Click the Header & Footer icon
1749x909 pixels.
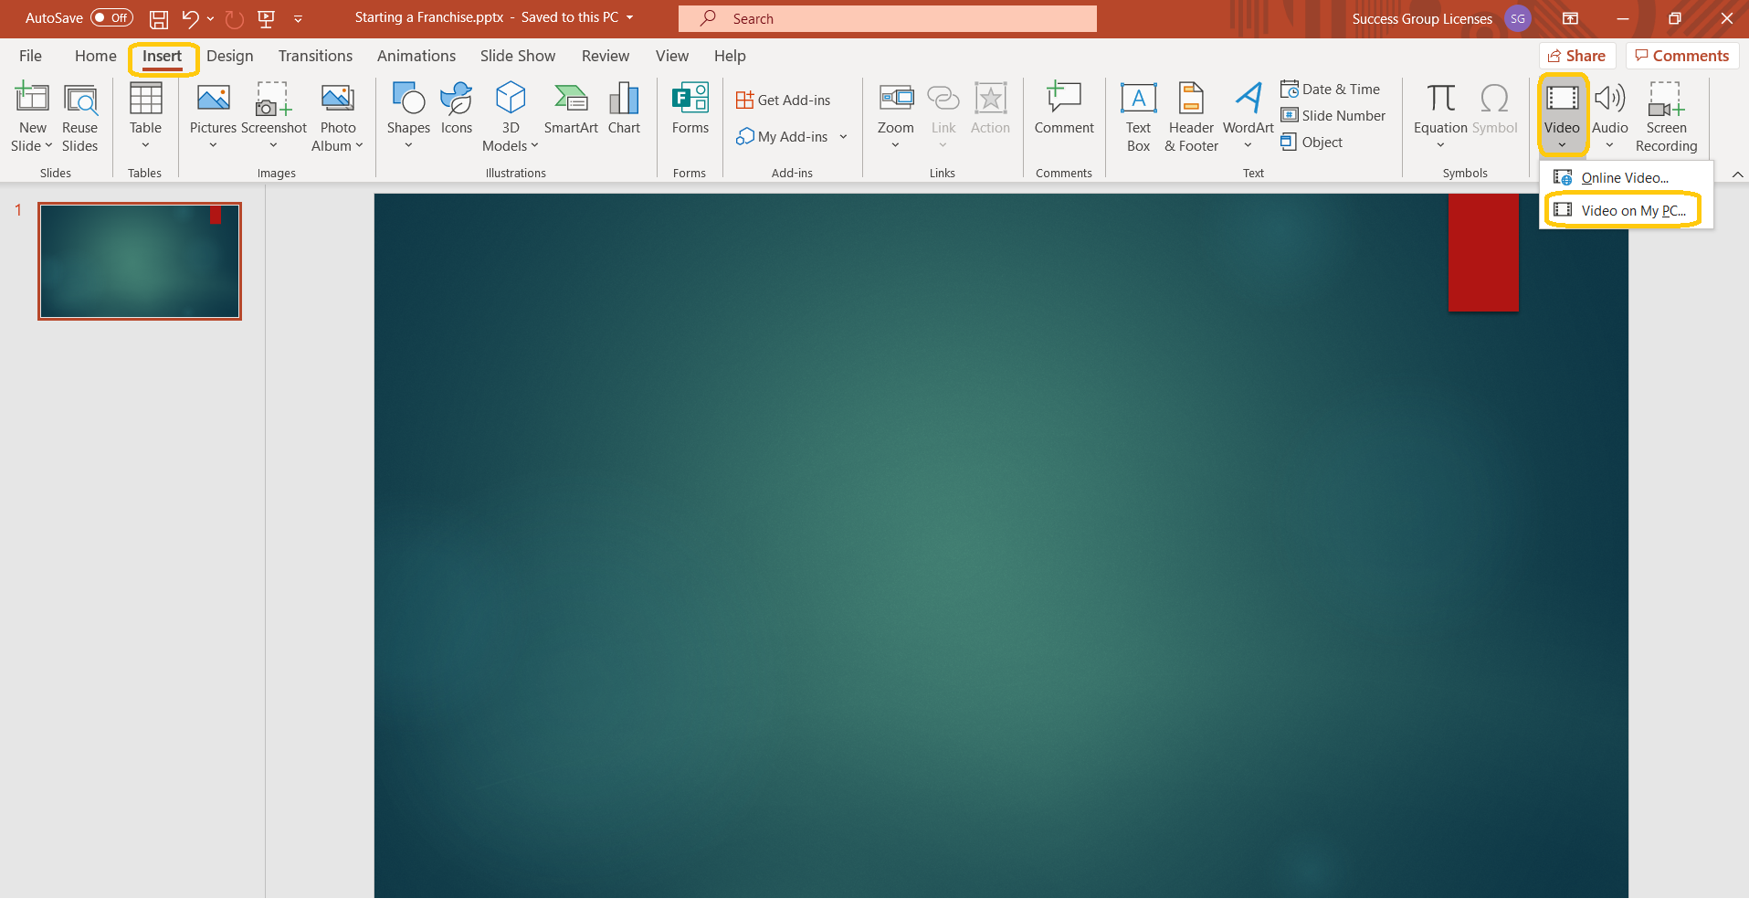(1191, 117)
